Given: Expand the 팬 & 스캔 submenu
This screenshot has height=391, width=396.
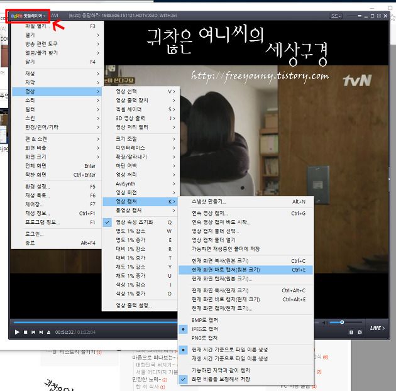Looking at the screenshot, I should tap(57, 139).
